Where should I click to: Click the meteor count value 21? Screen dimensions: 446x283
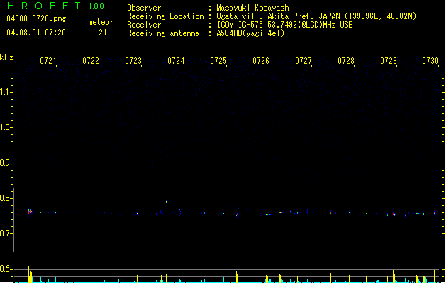(103, 33)
